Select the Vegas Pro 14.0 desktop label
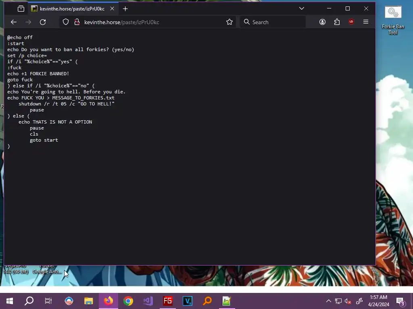 (16, 269)
